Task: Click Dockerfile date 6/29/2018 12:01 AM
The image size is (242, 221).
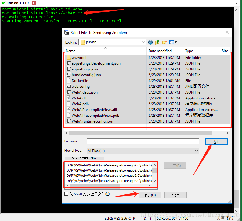Action: 164,80
